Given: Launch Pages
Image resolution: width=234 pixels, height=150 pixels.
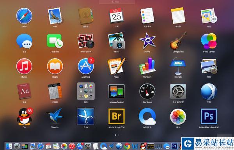Looking at the screenshot, I should [117, 66].
